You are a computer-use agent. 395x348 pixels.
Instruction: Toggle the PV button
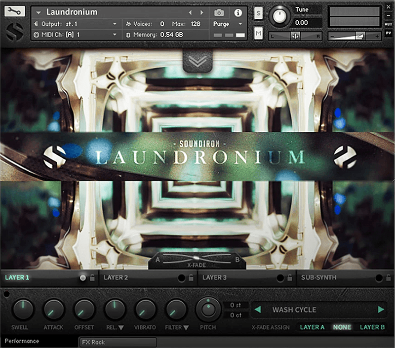tap(388, 33)
